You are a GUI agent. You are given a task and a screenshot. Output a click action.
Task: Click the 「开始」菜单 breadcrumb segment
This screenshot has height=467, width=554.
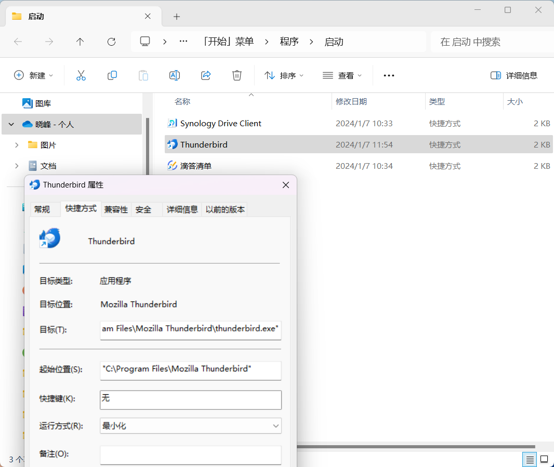(x=228, y=42)
